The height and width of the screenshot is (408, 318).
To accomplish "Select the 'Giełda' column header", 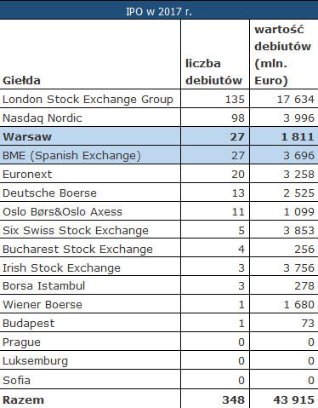I will click(x=21, y=81).
